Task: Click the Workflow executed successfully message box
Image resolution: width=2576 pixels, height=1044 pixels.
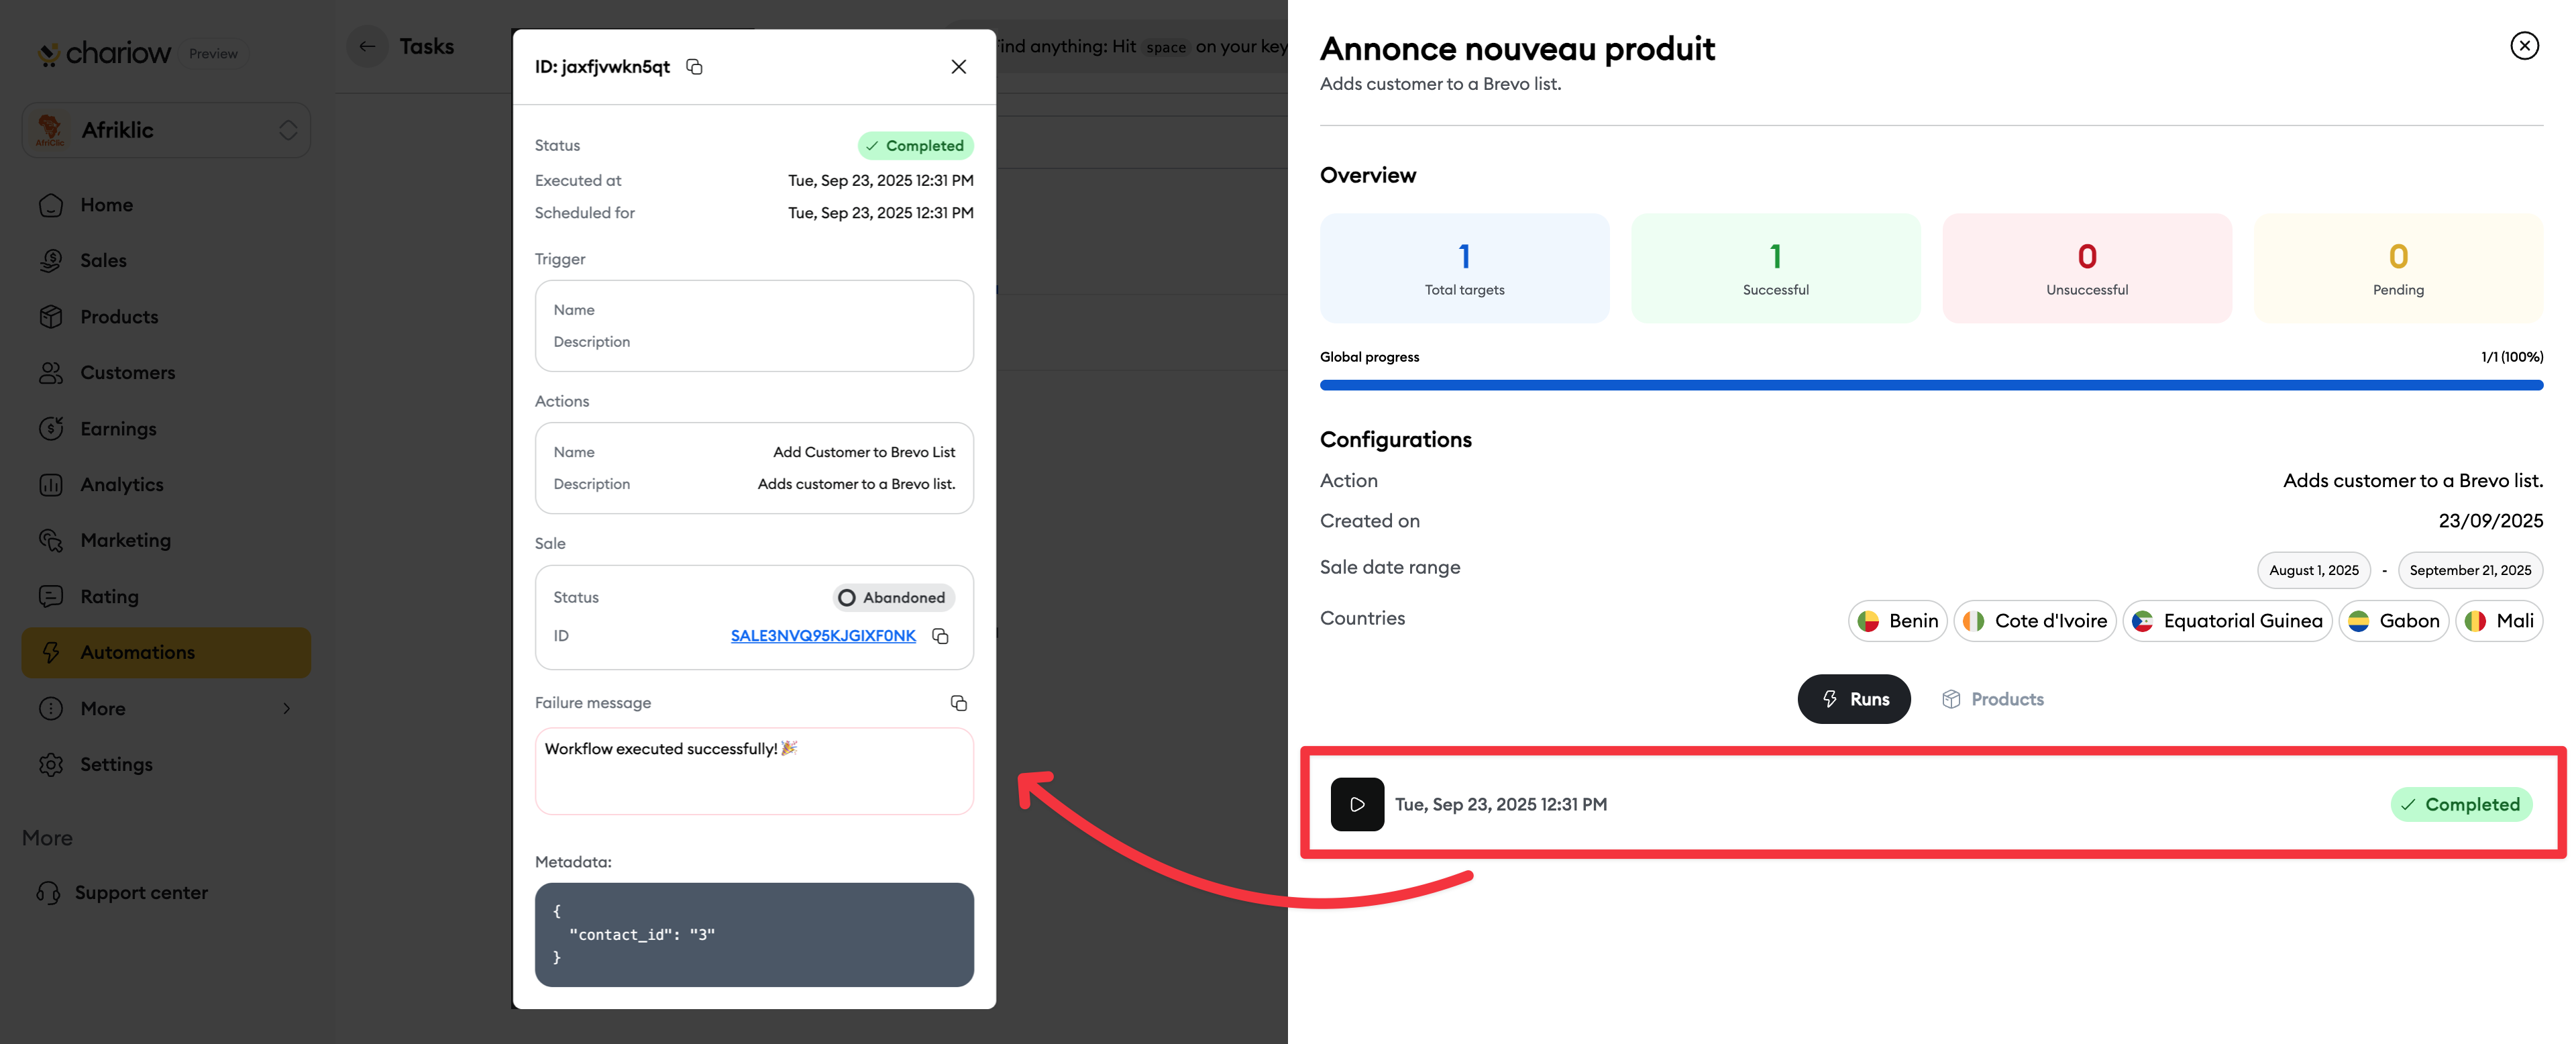Action: tap(754, 771)
